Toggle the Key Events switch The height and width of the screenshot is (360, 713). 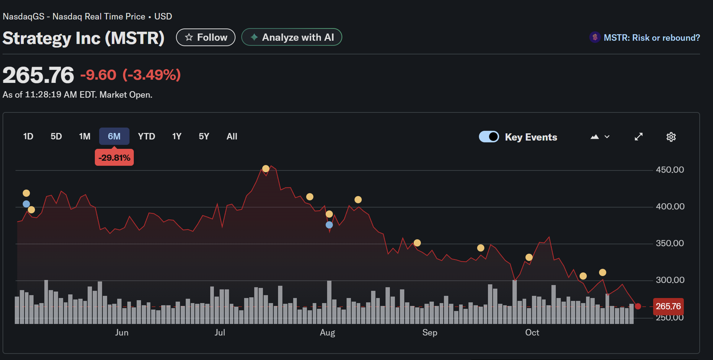pyautogui.click(x=489, y=137)
